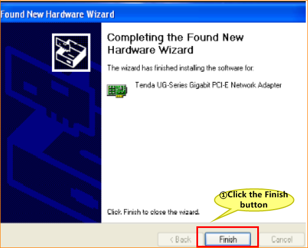Cancel the hardware wizard
308x248 pixels.
(x=282, y=239)
